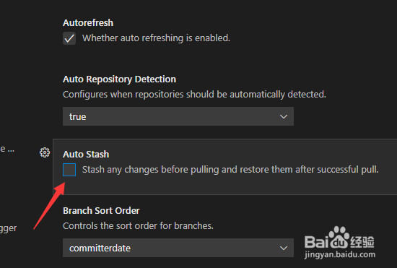The image size is (397, 268).
Task: Click the 'Stash any changes before pulling' description
Action: tap(230, 170)
